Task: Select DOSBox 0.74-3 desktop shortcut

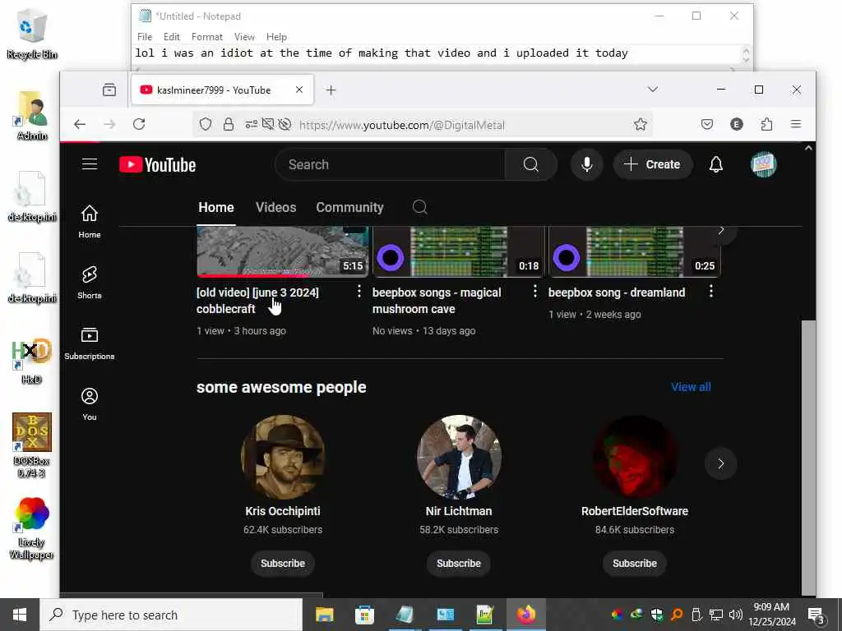Action: (x=32, y=445)
